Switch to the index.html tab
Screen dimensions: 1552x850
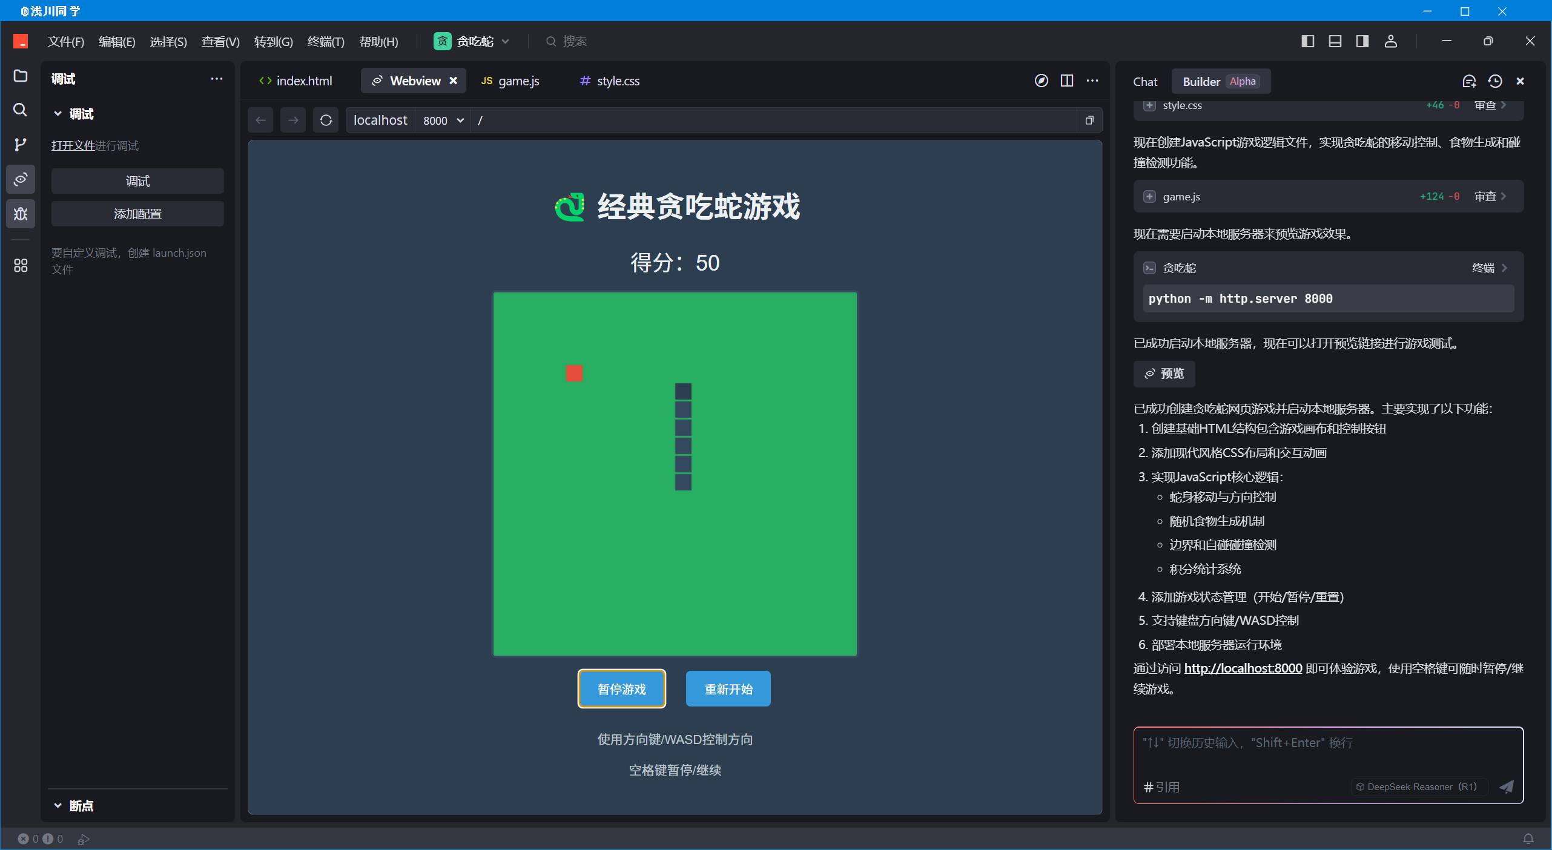pos(296,81)
